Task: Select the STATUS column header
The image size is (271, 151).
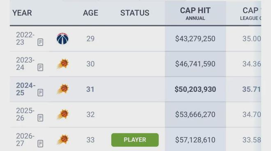Action: click(x=135, y=13)
